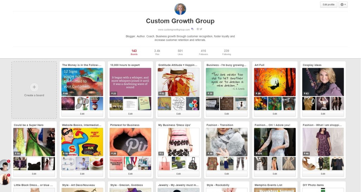Click the plus icon to create a board
The height and width of the screenshot is (192, 361).
point(34,87)
